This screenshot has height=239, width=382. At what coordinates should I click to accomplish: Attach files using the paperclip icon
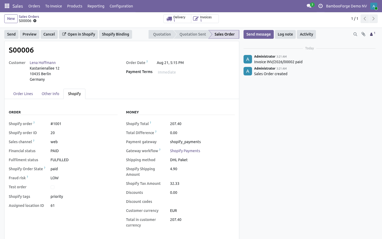tap(363, 34)
